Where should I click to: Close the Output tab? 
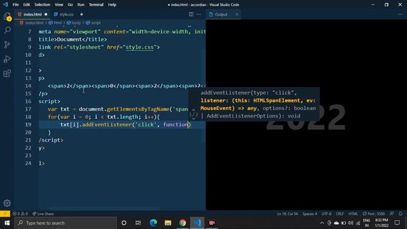[237, 14]
